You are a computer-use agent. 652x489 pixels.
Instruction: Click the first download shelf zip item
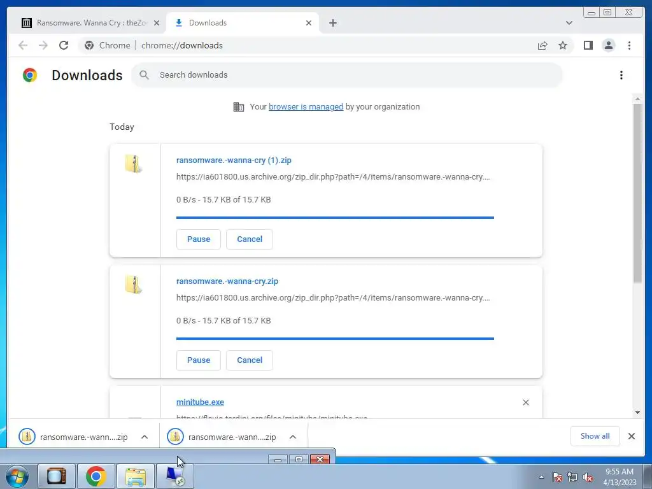pyautogui.click(x=74, y=437)
